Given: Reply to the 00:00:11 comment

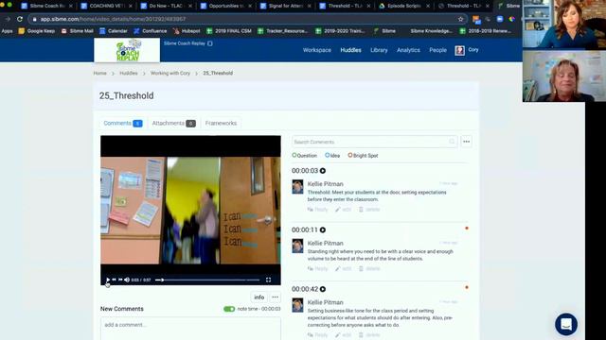Looking at the screenshot, I should (318, 268).
